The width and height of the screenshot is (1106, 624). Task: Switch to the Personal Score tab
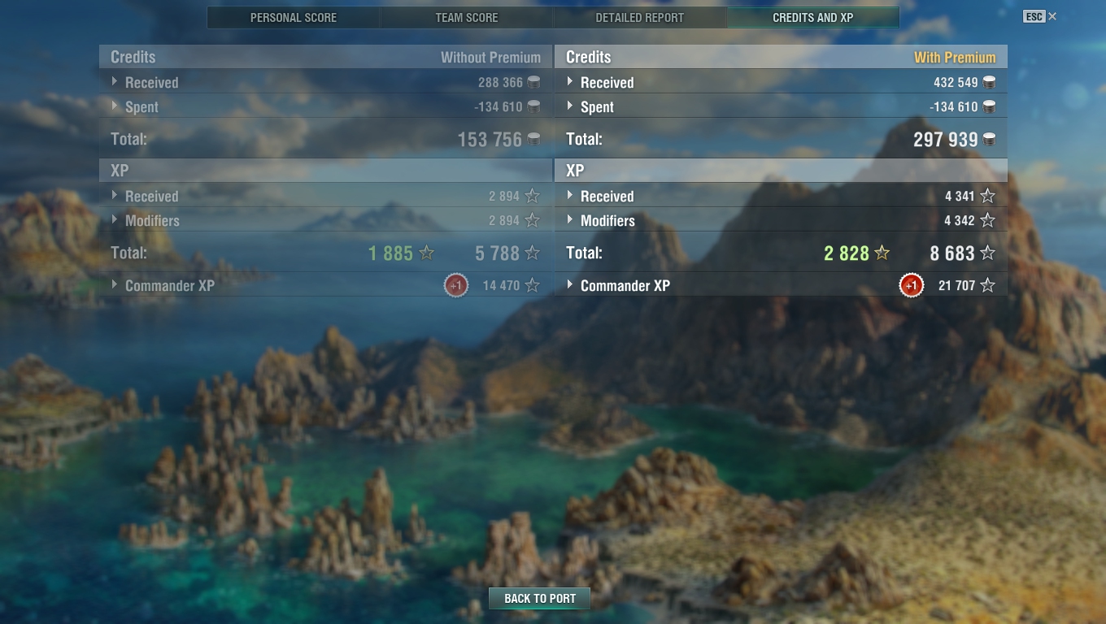[294, 17]
